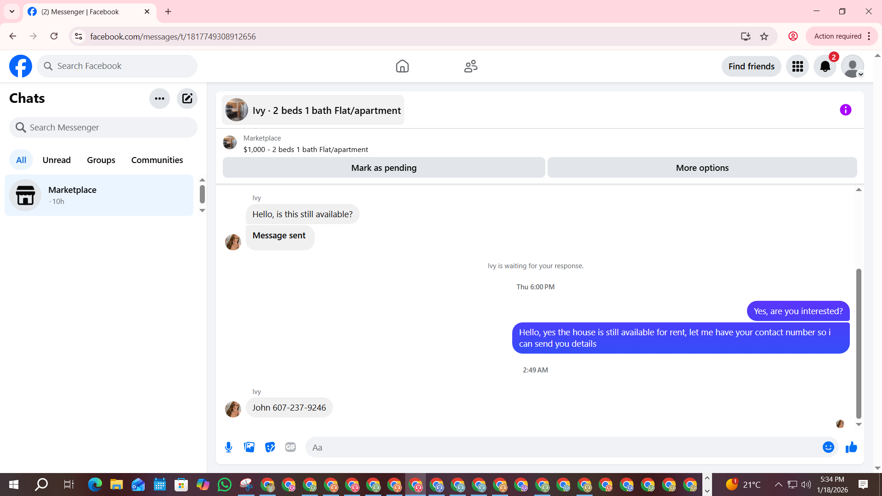Click the conversation vertical scrollbar
The height and width of the screenshot is (496, 882).
858,344
